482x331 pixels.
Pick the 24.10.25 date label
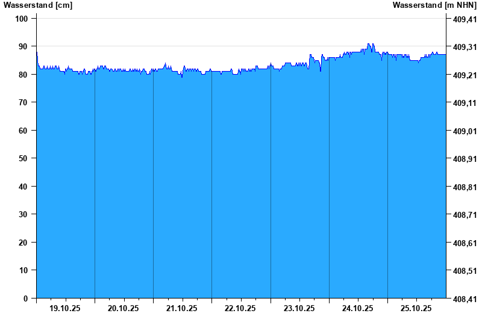pos(357,308)
